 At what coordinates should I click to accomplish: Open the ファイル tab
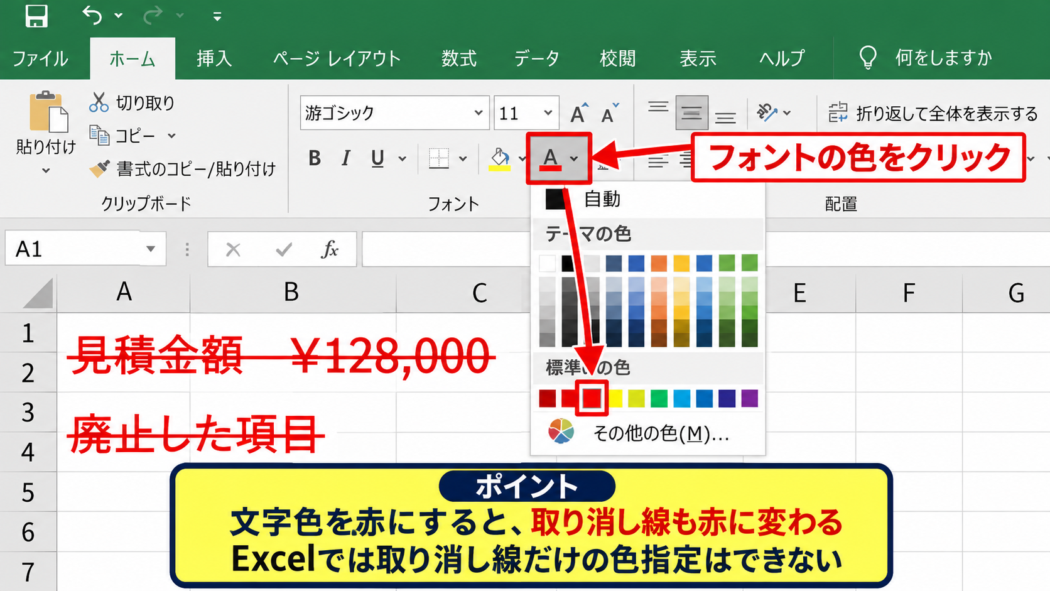[x=40, y=58]
